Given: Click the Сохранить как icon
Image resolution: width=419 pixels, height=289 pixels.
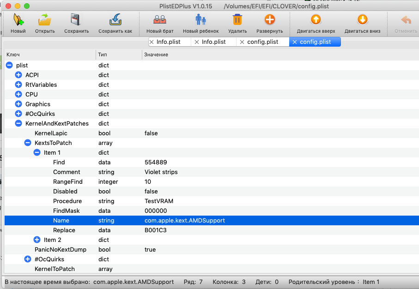Looking at the screenshot, I should pyautogui.click(x=115, y=20).
